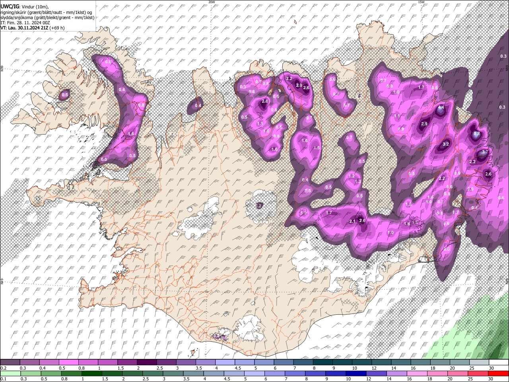This screenshot has width=509, height=382.
Task: Click pale green swatch between 0.1 and 0.3
Action: point(10,373)
